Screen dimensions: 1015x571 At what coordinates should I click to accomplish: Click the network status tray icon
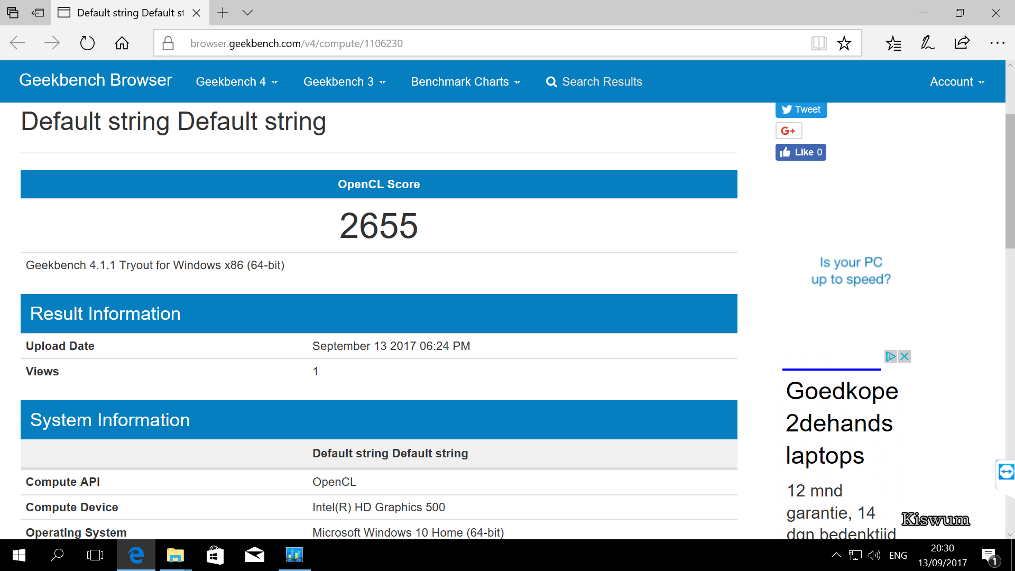(x=855, y=555)
